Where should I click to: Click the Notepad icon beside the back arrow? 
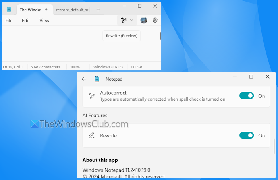(97, 79)
